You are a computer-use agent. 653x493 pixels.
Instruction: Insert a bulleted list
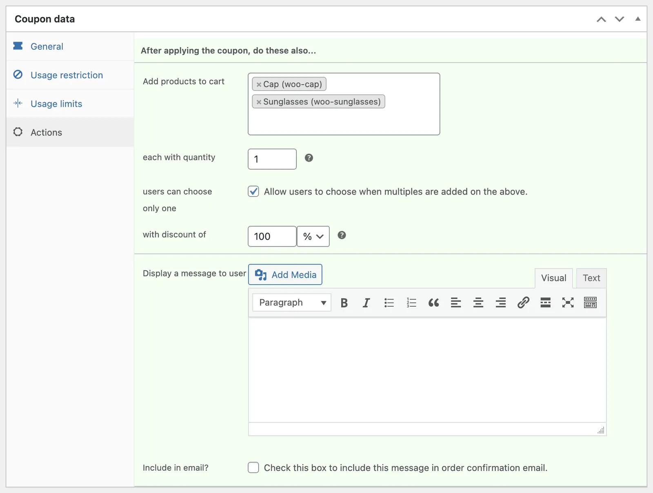click(389, 303)
